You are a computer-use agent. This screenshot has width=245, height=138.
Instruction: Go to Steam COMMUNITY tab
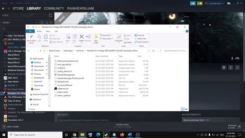pos(54,8)
